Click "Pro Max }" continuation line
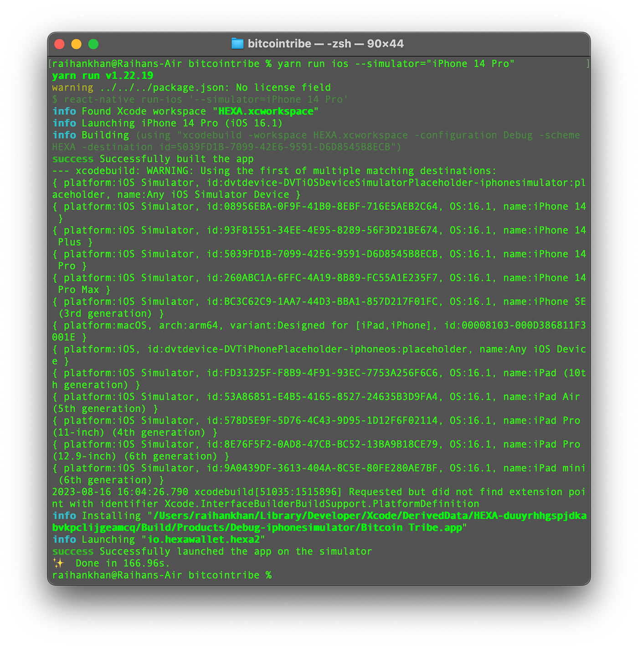 [x=84, y=289]
